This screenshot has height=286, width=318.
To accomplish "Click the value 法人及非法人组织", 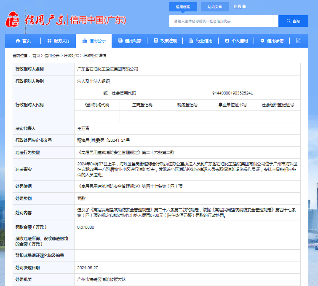I will [94, 81].
